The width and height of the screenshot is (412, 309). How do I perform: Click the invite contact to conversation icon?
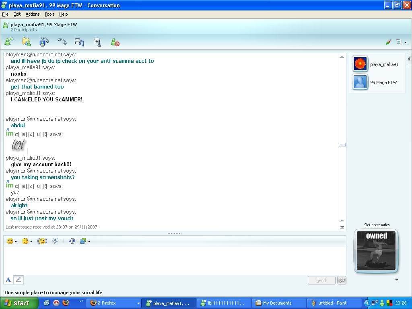tap(9, 41)
